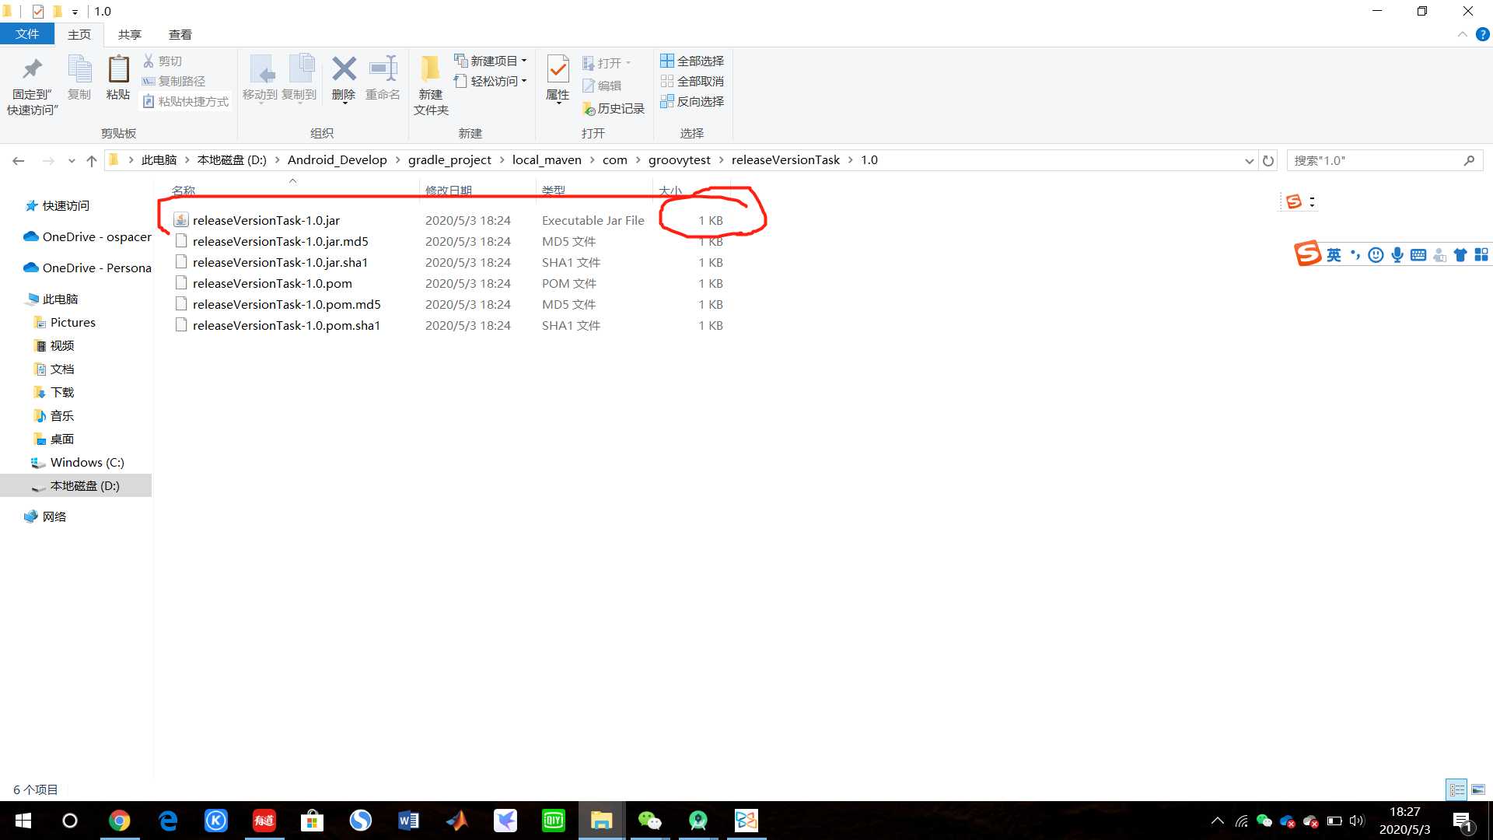Select the Cut scissors command
This screenshot has height=840, width=1493.
click(x=162, y=61)
